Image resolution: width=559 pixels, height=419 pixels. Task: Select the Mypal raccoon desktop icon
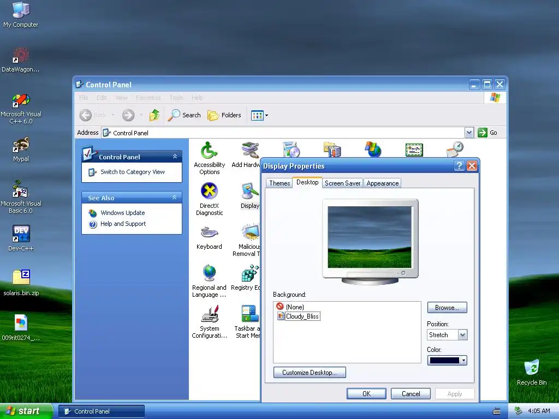pos(21,149)
